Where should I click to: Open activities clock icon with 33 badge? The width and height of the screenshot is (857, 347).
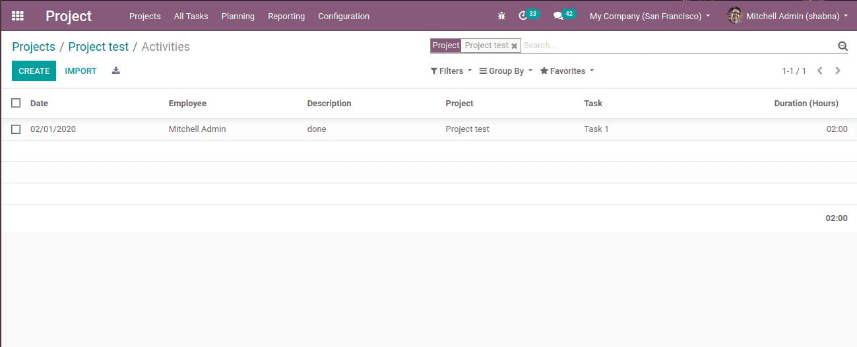[x=528, y=15]
